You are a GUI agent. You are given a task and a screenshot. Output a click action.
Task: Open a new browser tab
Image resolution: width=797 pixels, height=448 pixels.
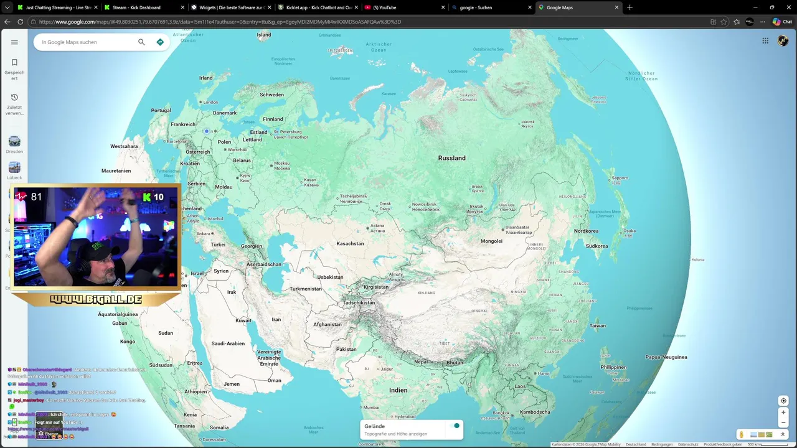(x=630, y=7)
